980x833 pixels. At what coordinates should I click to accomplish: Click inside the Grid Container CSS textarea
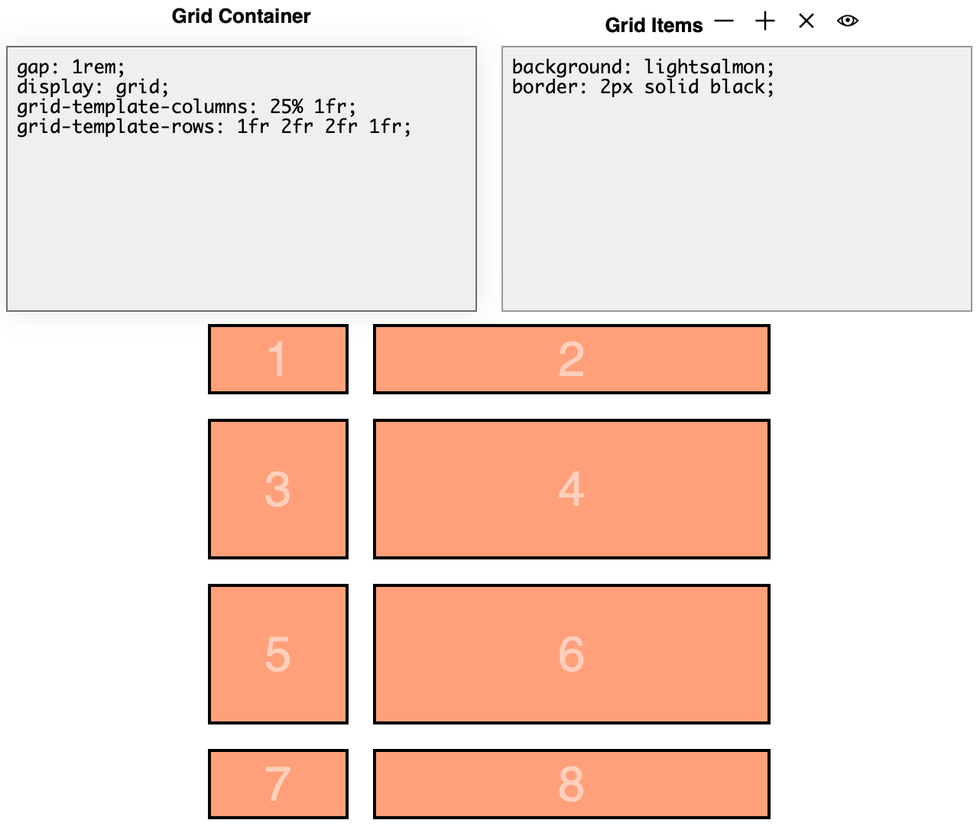(x=242, y=222)
